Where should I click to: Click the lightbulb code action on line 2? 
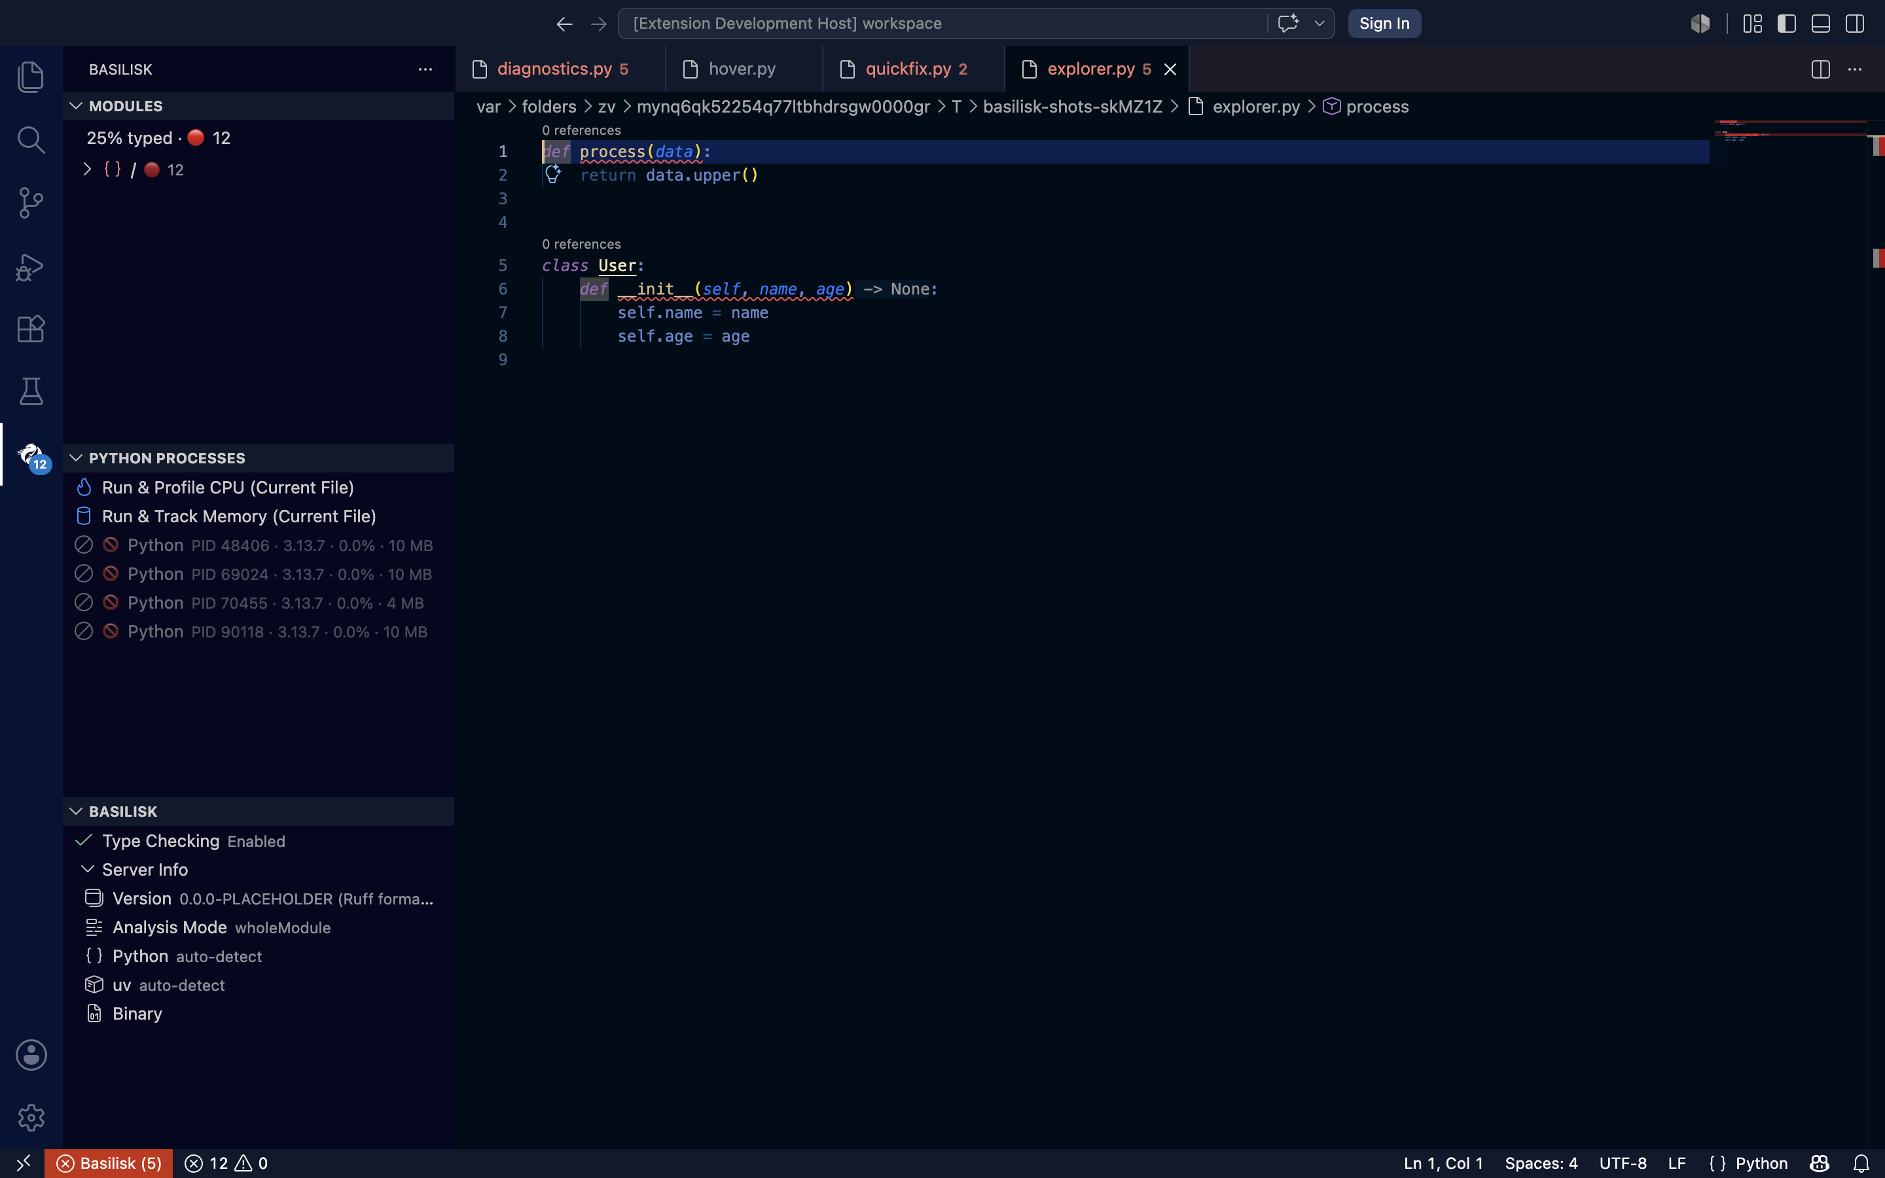(553, 175)
